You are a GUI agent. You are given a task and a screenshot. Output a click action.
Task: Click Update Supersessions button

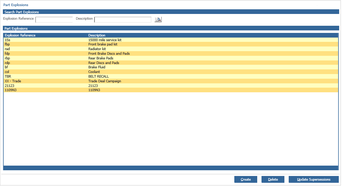pyautogui.click(x=313, y=180)
